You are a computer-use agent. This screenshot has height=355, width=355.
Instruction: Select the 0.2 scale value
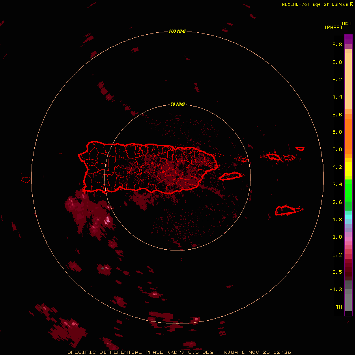click(337, 255)
